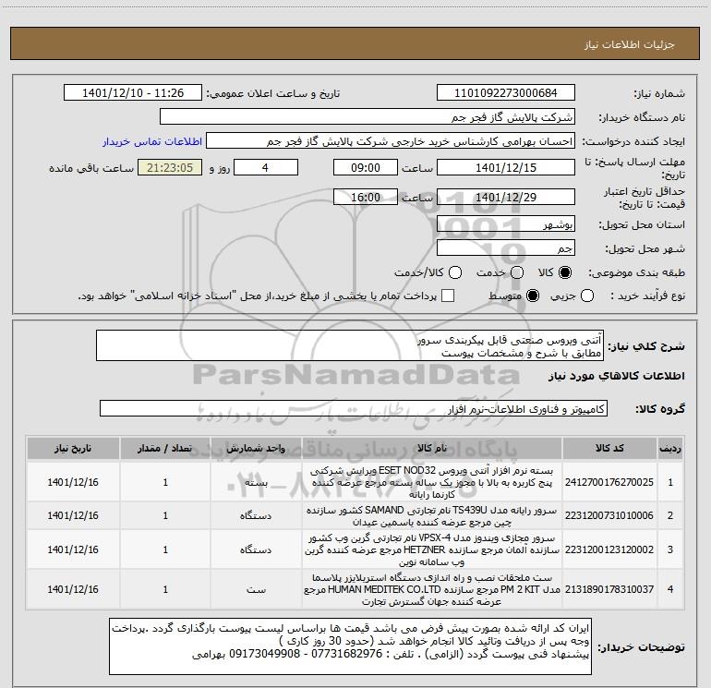Click the response deadline date 1401/12/15
The height and width of the screenshot is (688, 711).
point(506,168)
